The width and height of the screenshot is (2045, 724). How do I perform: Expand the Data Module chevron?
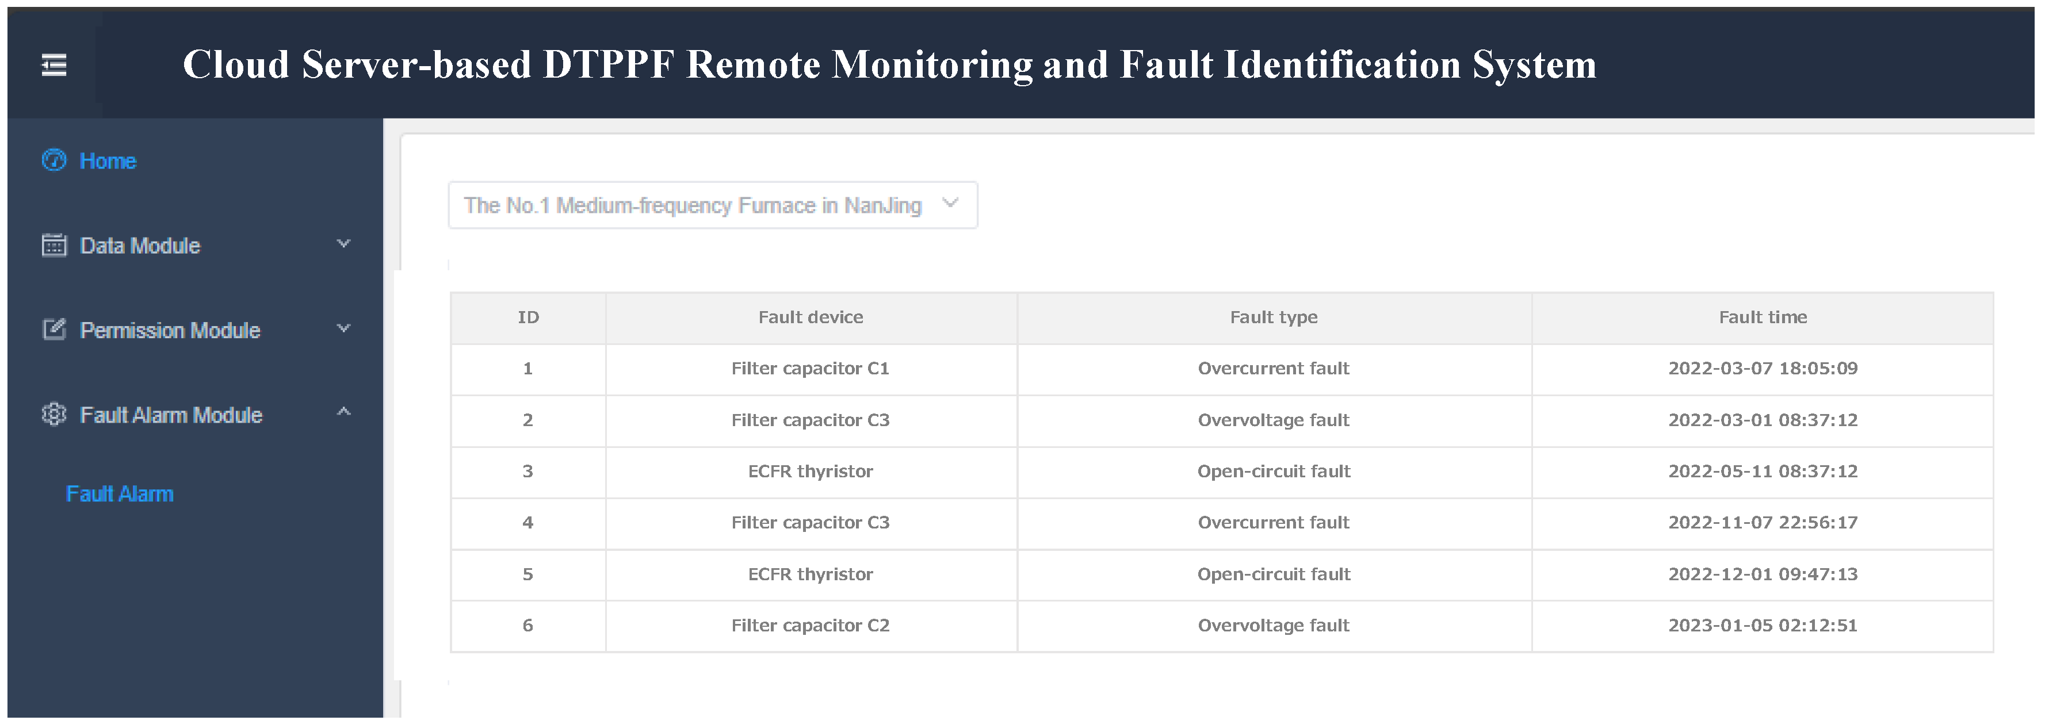tap(344, 244)
